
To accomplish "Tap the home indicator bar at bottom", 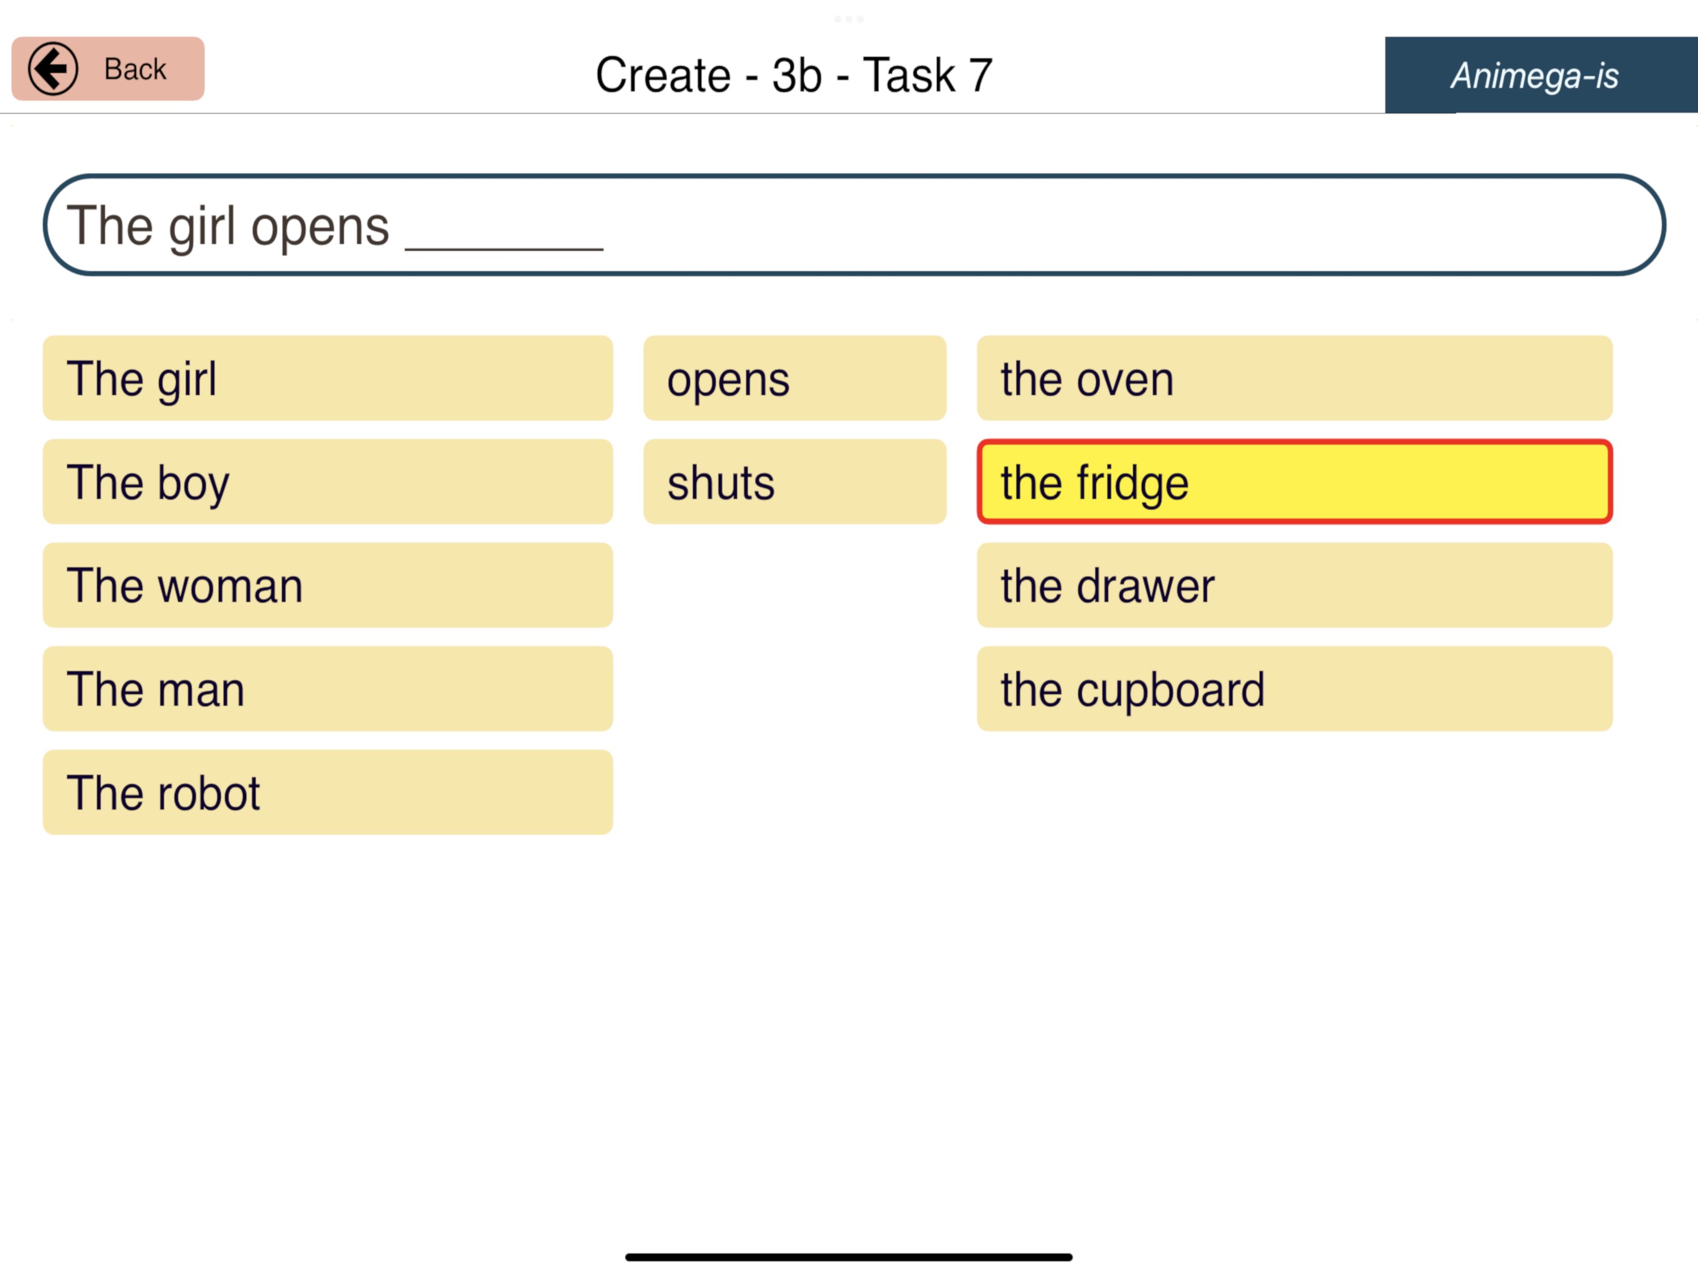I will 848,1257.
